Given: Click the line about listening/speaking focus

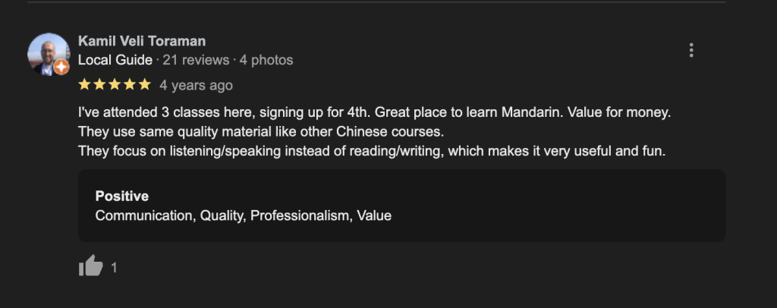Looking at the screenshot, I should [x=371, y=151].
